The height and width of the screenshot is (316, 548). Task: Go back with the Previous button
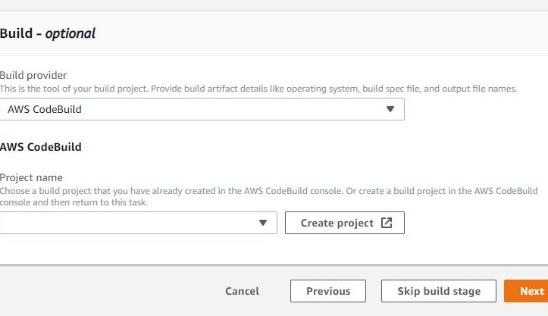[x=328, y=291]
